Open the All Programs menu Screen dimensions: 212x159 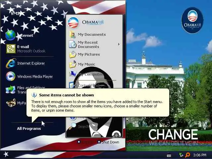pyautogui.click(x=29, y=129)
